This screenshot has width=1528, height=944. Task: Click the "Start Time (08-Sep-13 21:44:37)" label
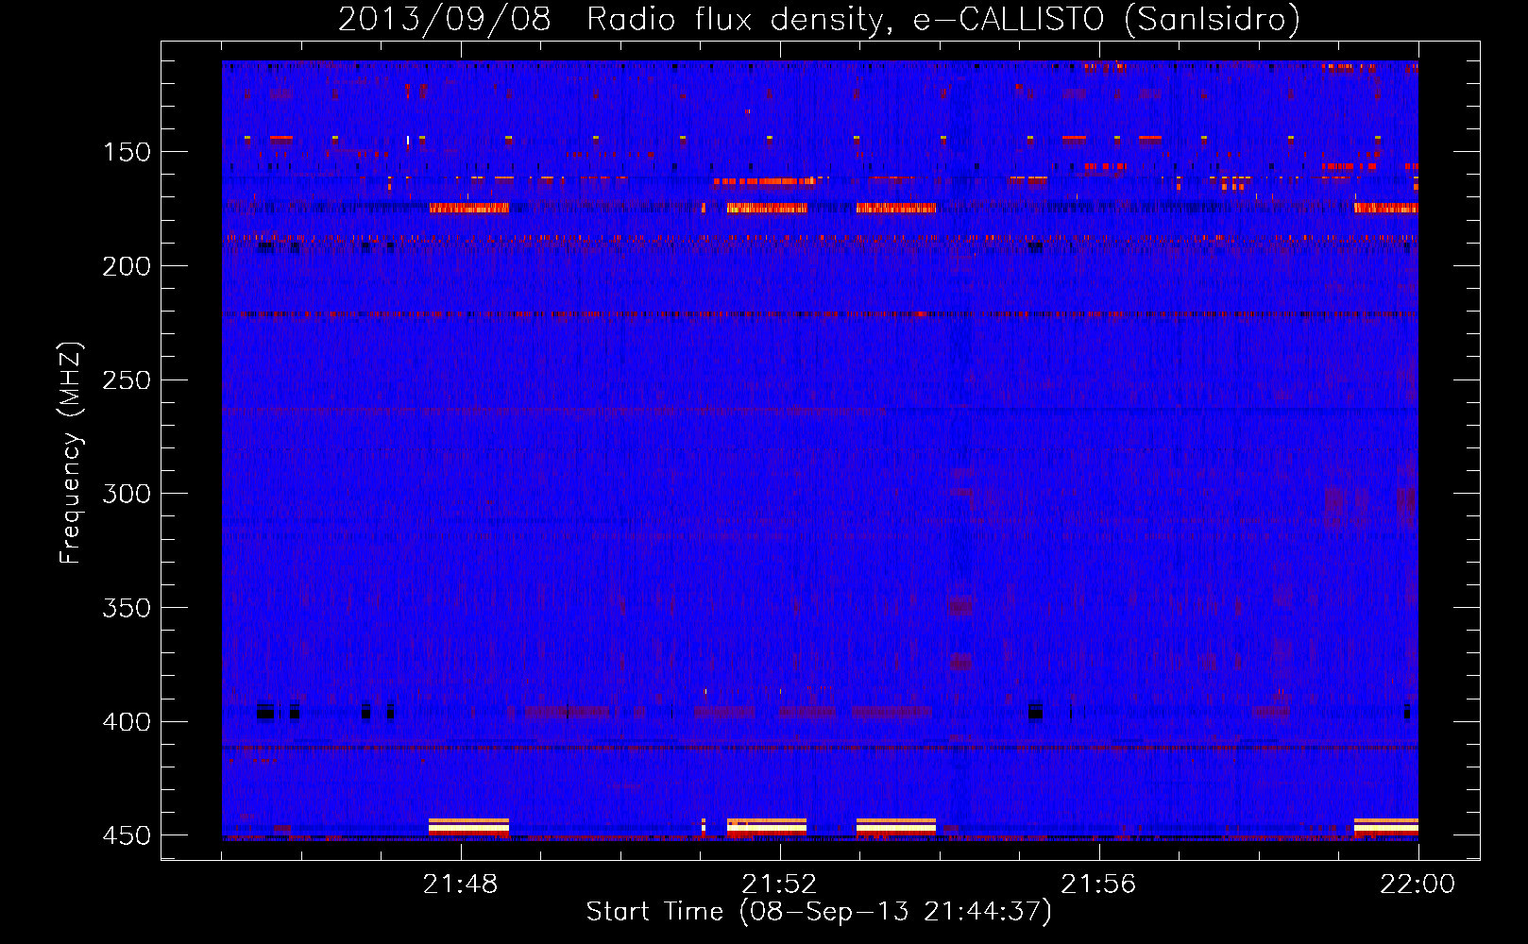(x=819, y=912)
